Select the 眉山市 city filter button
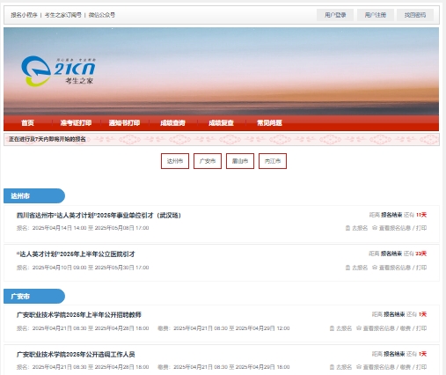446x375 pixels. [x=240, y=161]
